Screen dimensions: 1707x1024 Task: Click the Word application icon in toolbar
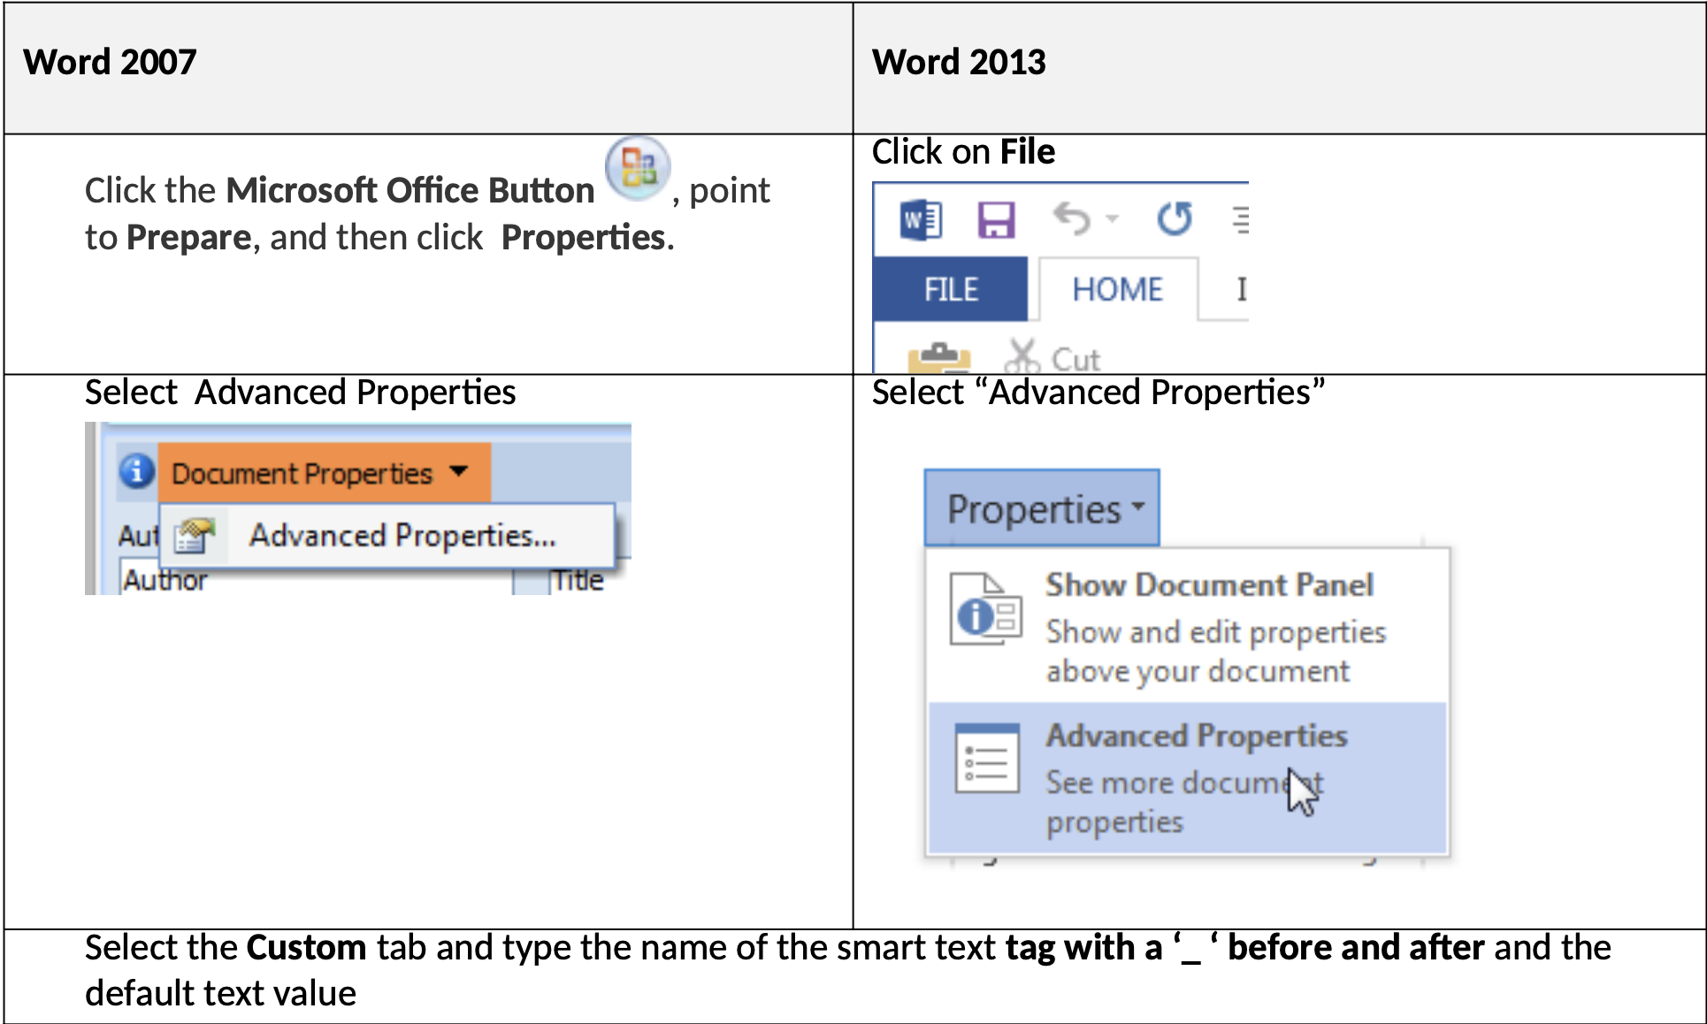coord(921,219)
